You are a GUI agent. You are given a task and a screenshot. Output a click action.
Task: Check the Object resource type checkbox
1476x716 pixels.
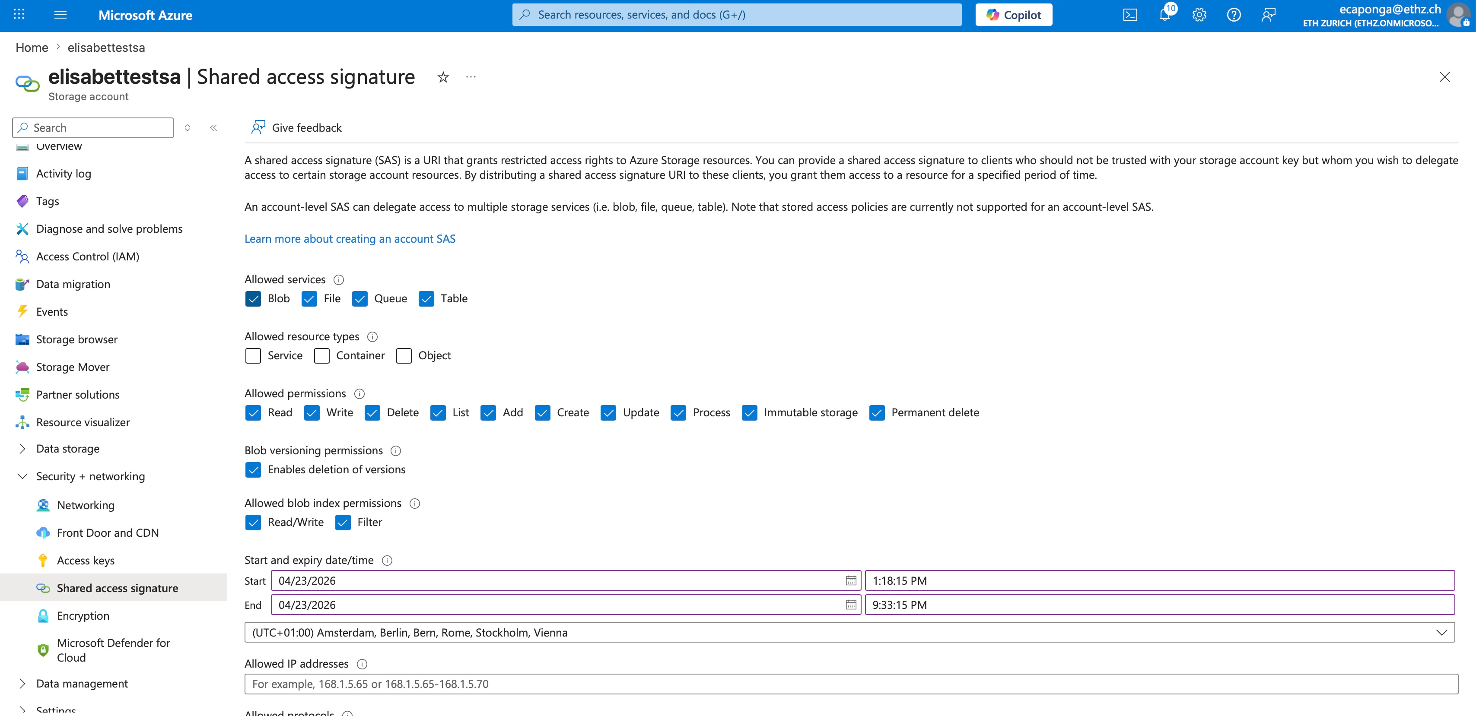tap(404, 356)
